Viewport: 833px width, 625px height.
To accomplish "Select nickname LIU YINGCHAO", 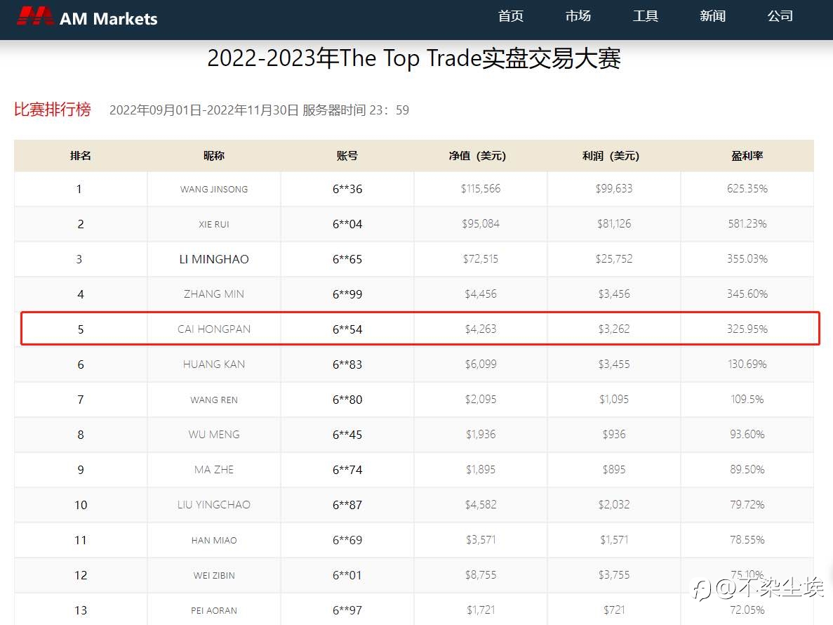I will [x=214, y=504].
